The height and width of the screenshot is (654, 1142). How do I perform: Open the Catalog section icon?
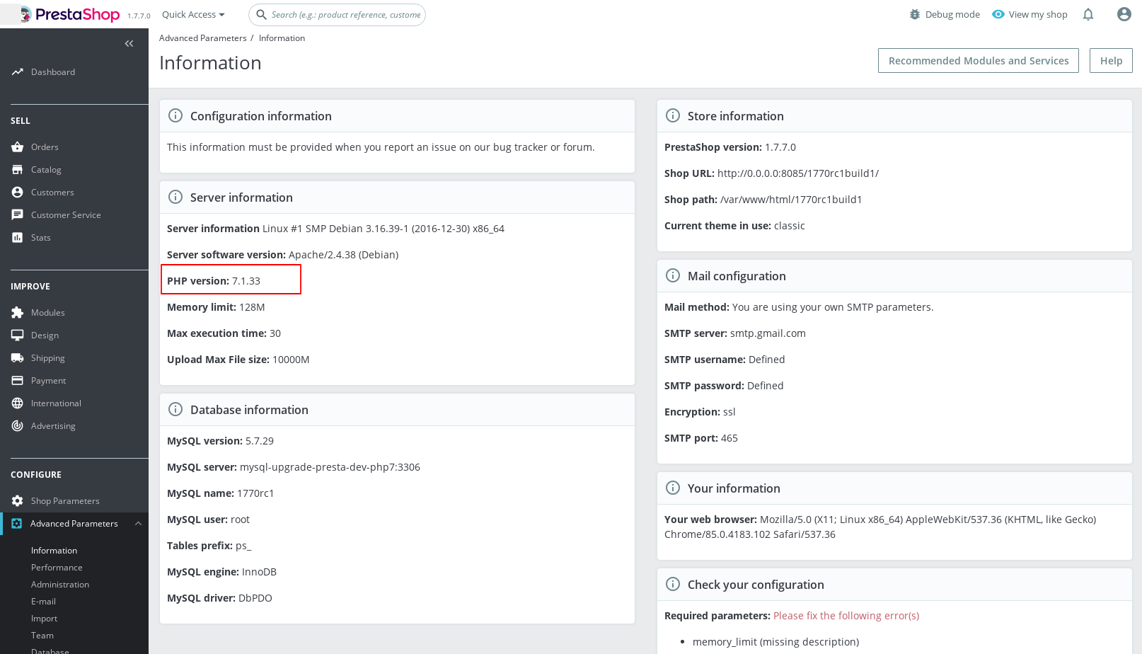click(x=17, y=169)
